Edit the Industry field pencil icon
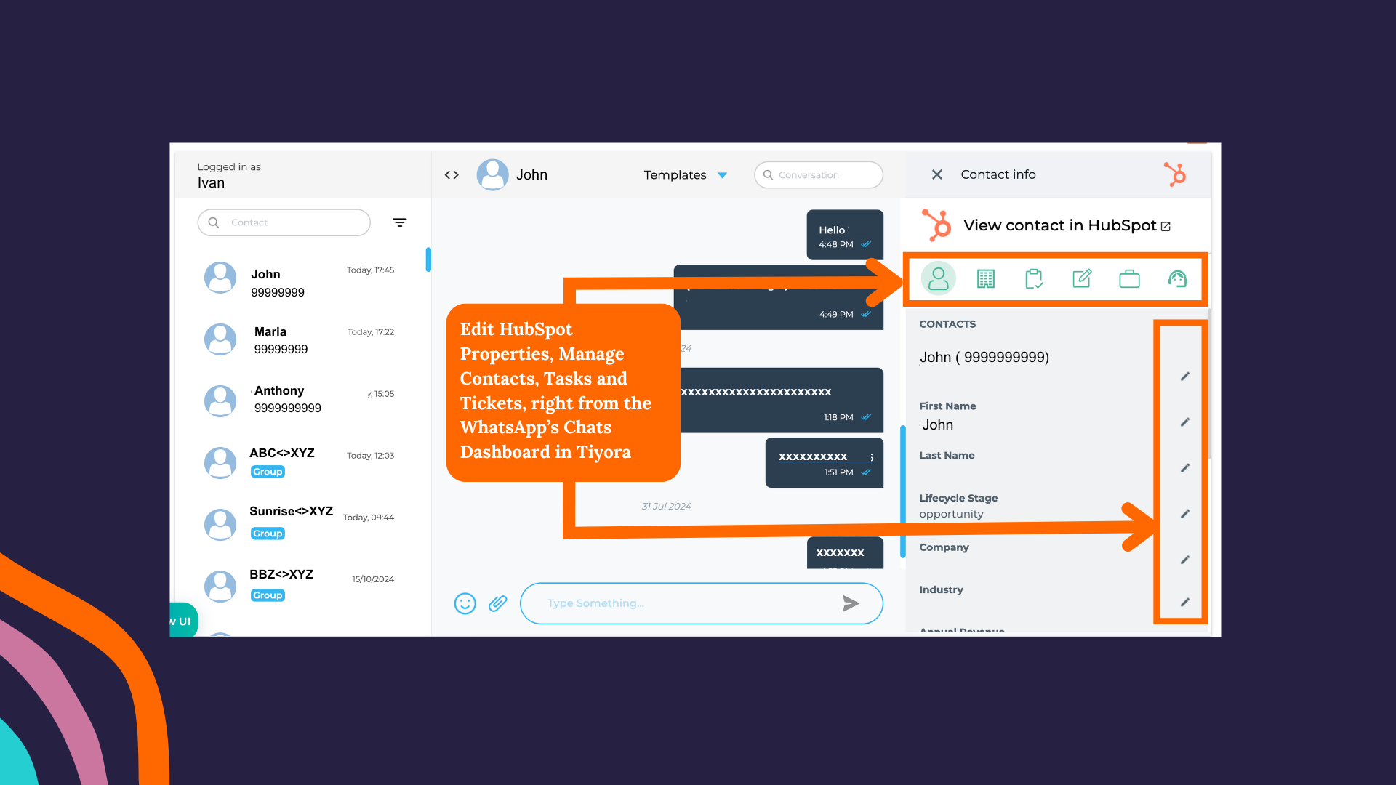Screen dimensions: 1396x785 (x=1185, y=603)
